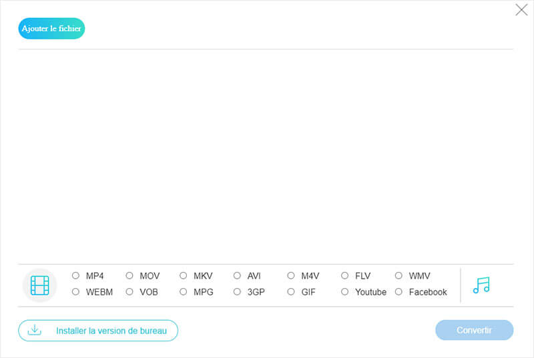Screen dimensions: 534x358
Task: Select WMV as output format
Action: coord(398,275)
